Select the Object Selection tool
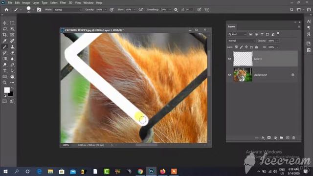Screen dimensions: 313x176 pyautogui.click(x=12, y=29)
